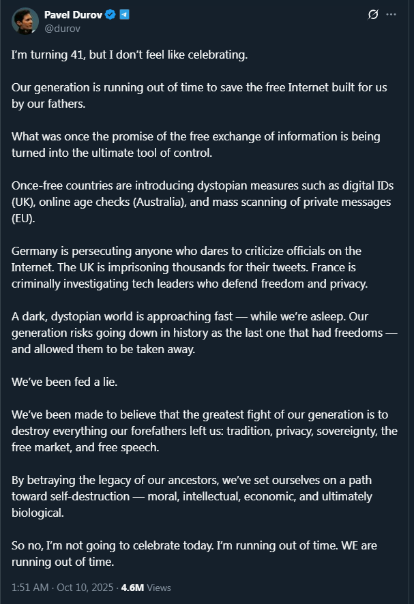
Task: Click the "(EU)." text in the post
Action: [25, 218]
